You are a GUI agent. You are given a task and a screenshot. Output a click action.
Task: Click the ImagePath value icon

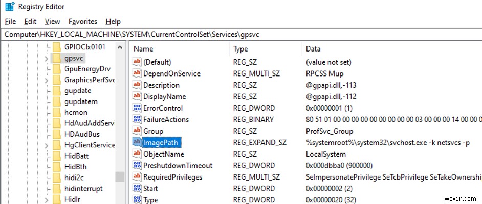click(137, 142)
